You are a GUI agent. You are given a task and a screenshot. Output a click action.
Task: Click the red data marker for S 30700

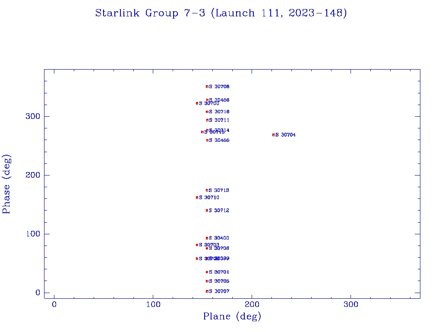[197, 104]
